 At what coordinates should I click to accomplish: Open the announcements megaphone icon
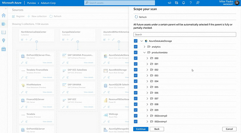pyautogui.click(x=169, y=3)
